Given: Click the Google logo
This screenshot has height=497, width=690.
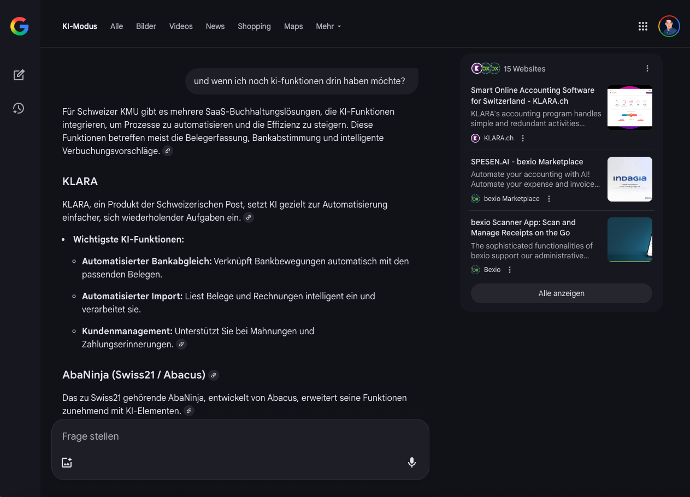Looking at the screenshot, I should click(x=19, y=26).
